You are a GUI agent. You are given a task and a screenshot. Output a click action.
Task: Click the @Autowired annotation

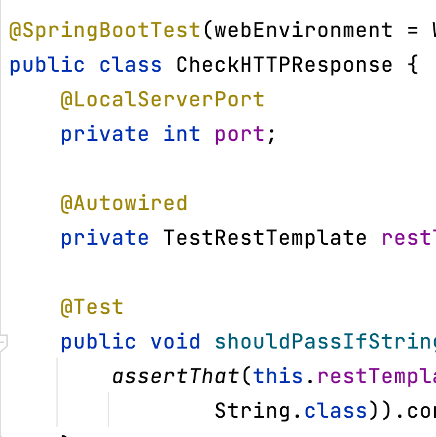pos(124,203)
